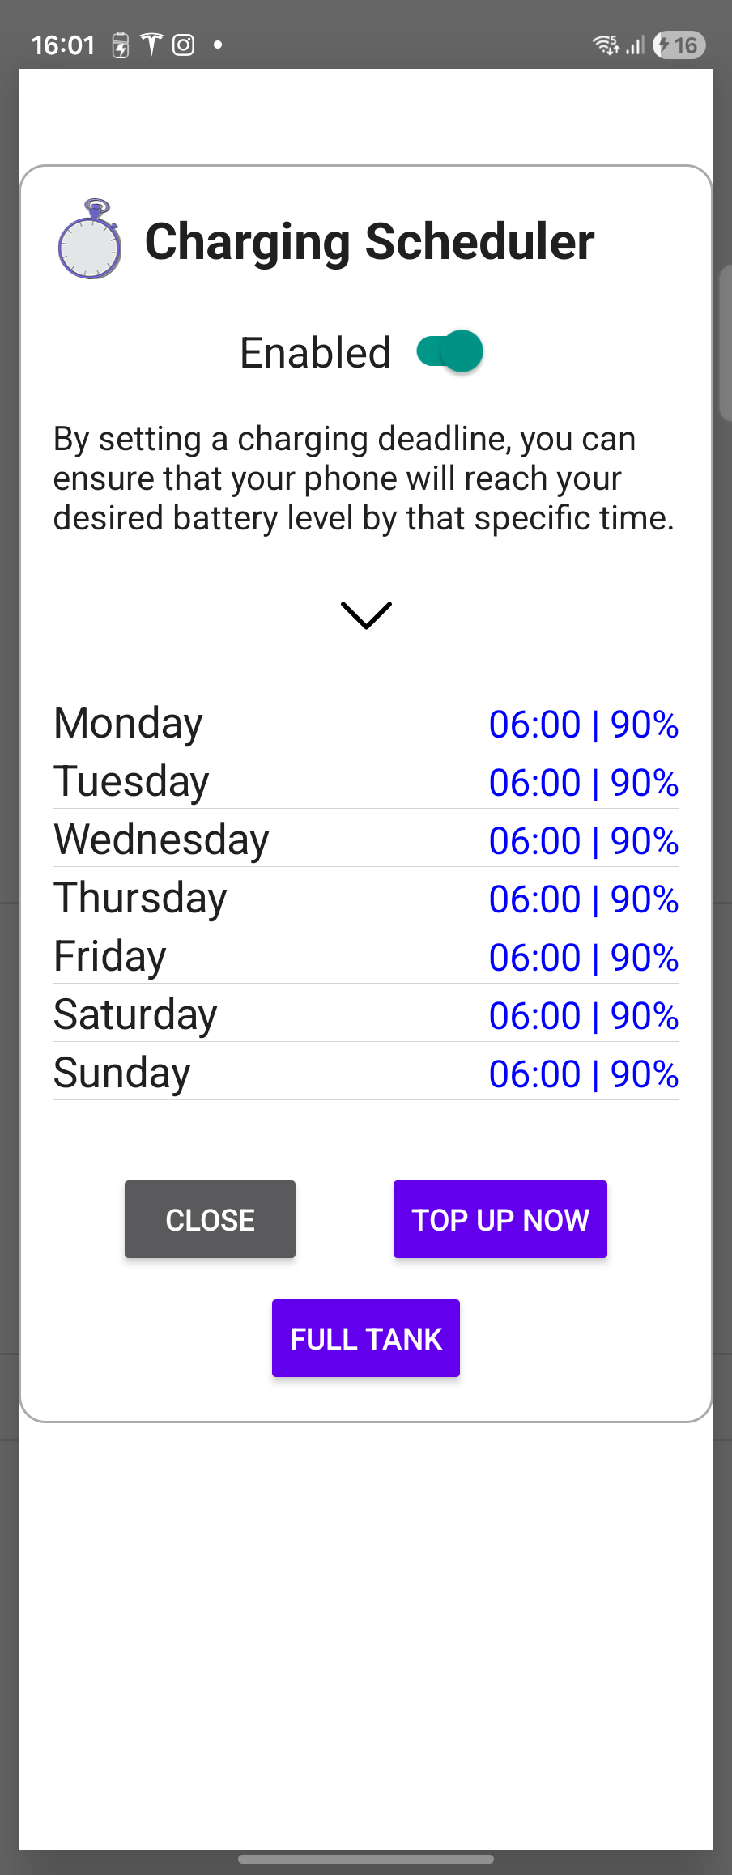Screen dimensions: 732x1875
Task: Expand the downward chevron below description
Action: coord(366,614)
